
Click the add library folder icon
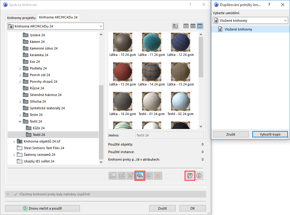pos(113,176)
